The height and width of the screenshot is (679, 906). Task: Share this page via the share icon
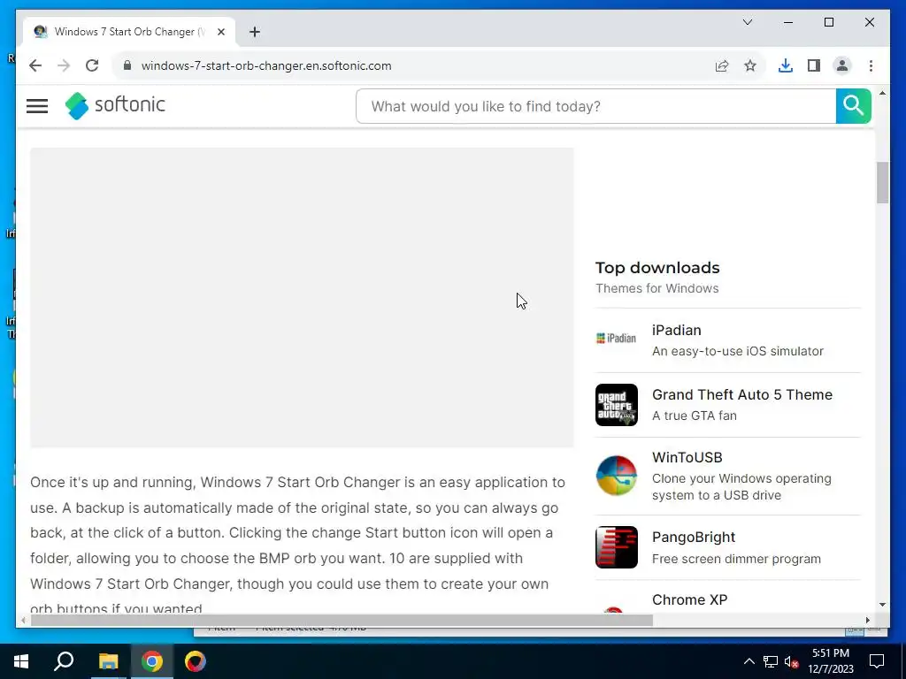pyautogui.click(x=722, y=65)
